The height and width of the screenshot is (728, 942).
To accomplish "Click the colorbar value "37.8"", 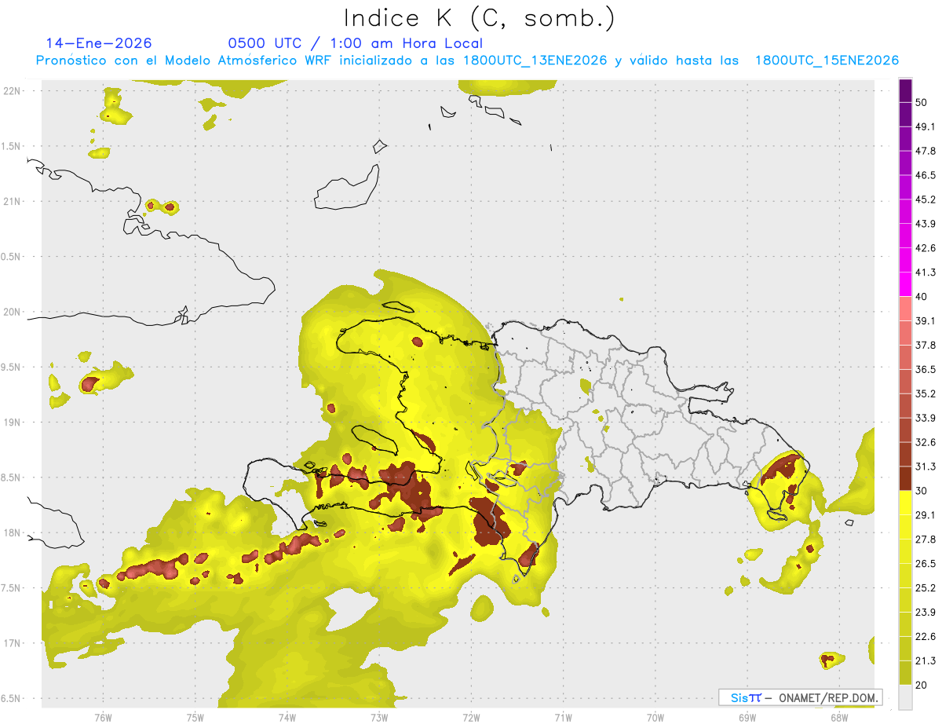I will [x=926, y=346].
